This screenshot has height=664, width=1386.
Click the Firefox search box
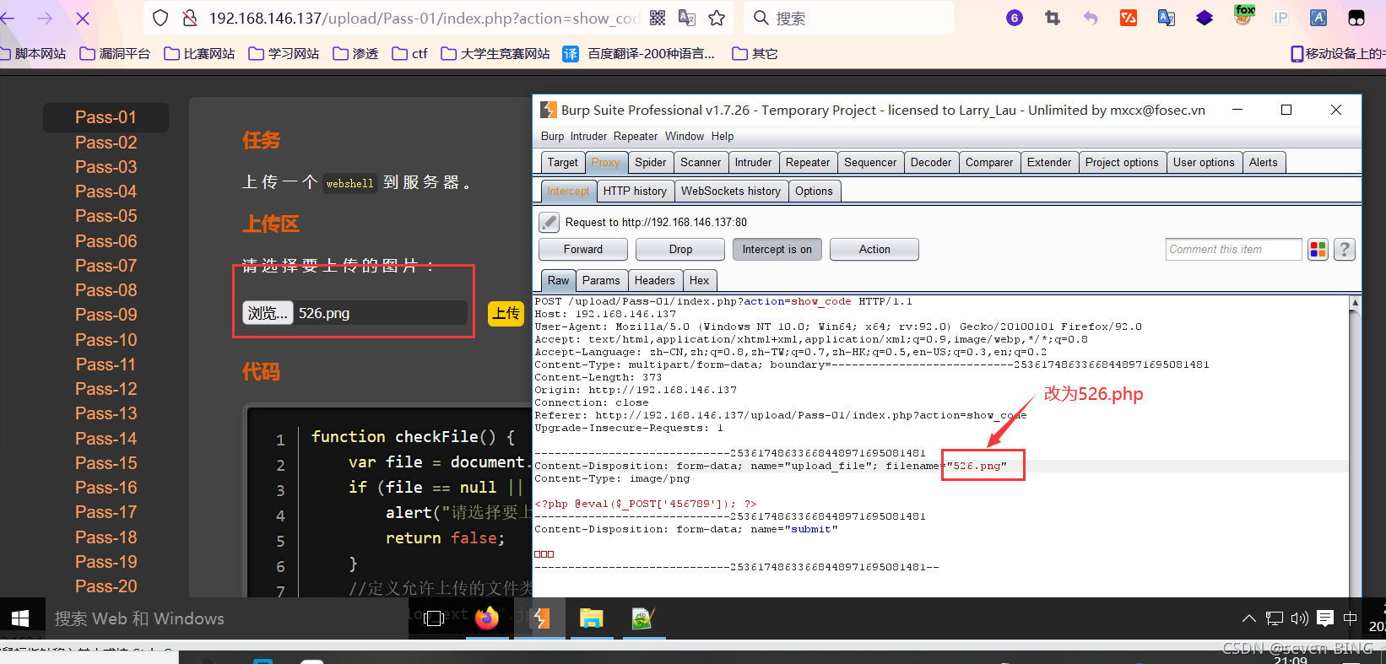(849, 18)
